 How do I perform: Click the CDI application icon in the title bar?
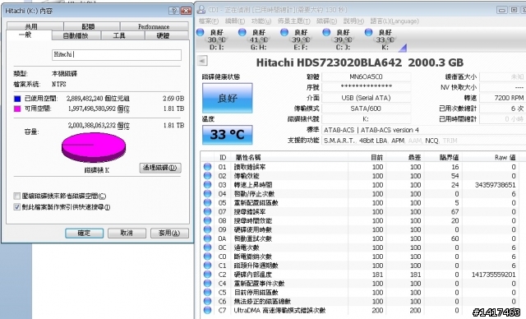coord(201,10)
